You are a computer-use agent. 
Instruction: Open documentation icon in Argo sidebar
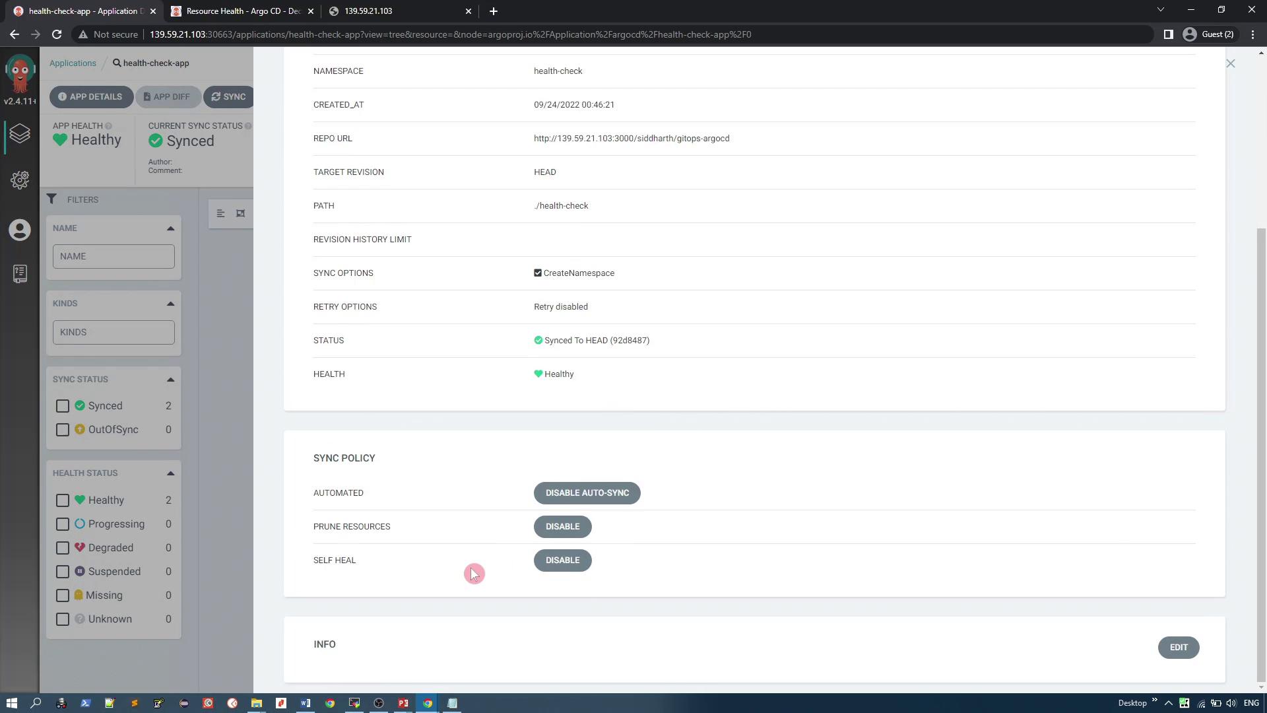click(20, 273)
